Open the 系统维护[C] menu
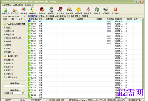Viewport: 148px width, 101px height. [x=29, y=5]
